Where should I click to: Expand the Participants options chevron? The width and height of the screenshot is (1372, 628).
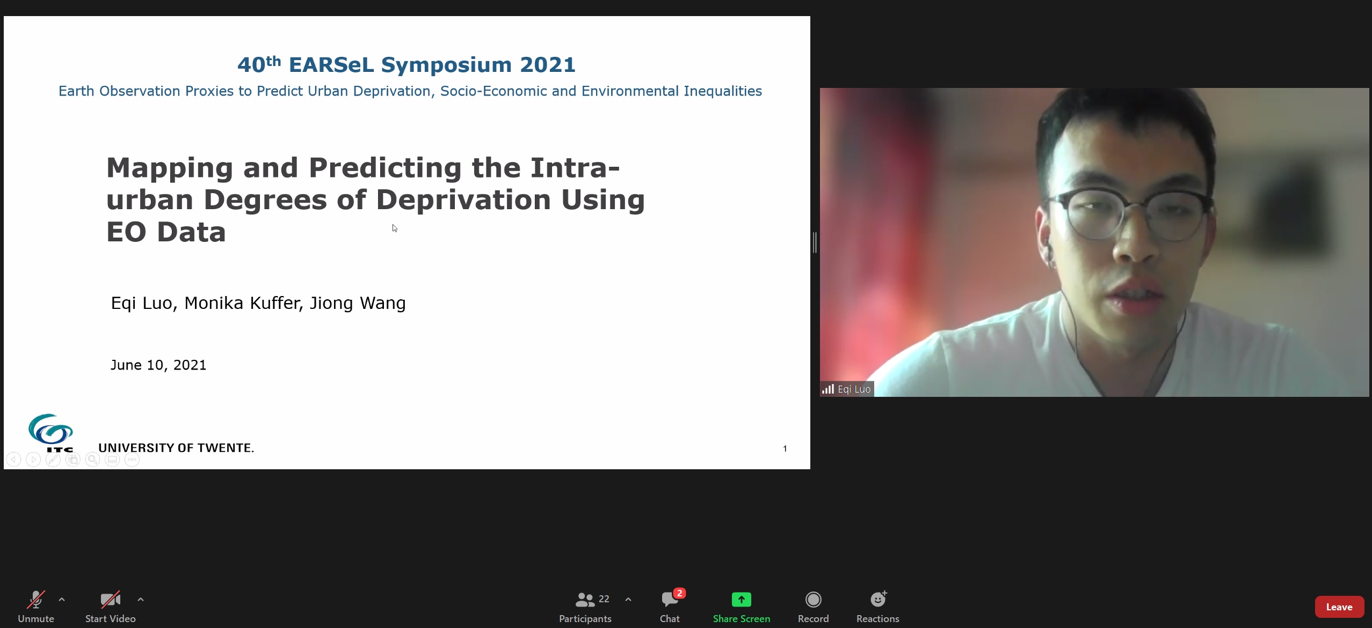click(x=628, y=600)
